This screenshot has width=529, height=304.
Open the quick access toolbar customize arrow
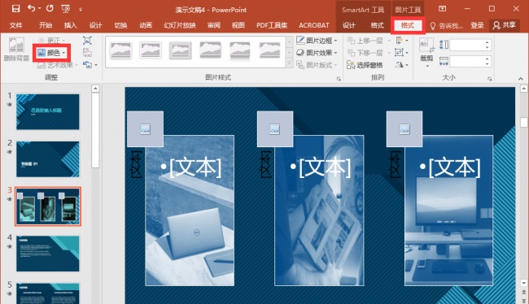(81, 10)
